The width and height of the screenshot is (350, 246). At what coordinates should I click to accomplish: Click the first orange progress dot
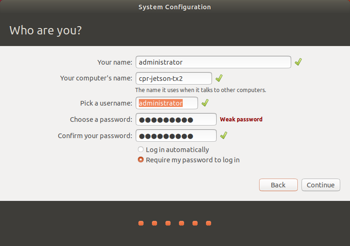[141, 223]
